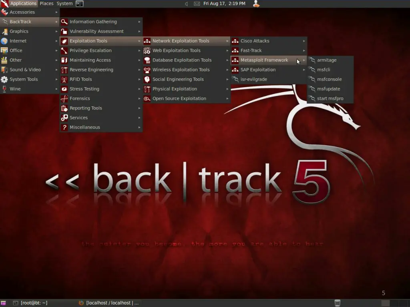Click the Information Gathering magnifier icon
Image resolution: width=410 pixels, height=307 pixels.
[64, 22]
